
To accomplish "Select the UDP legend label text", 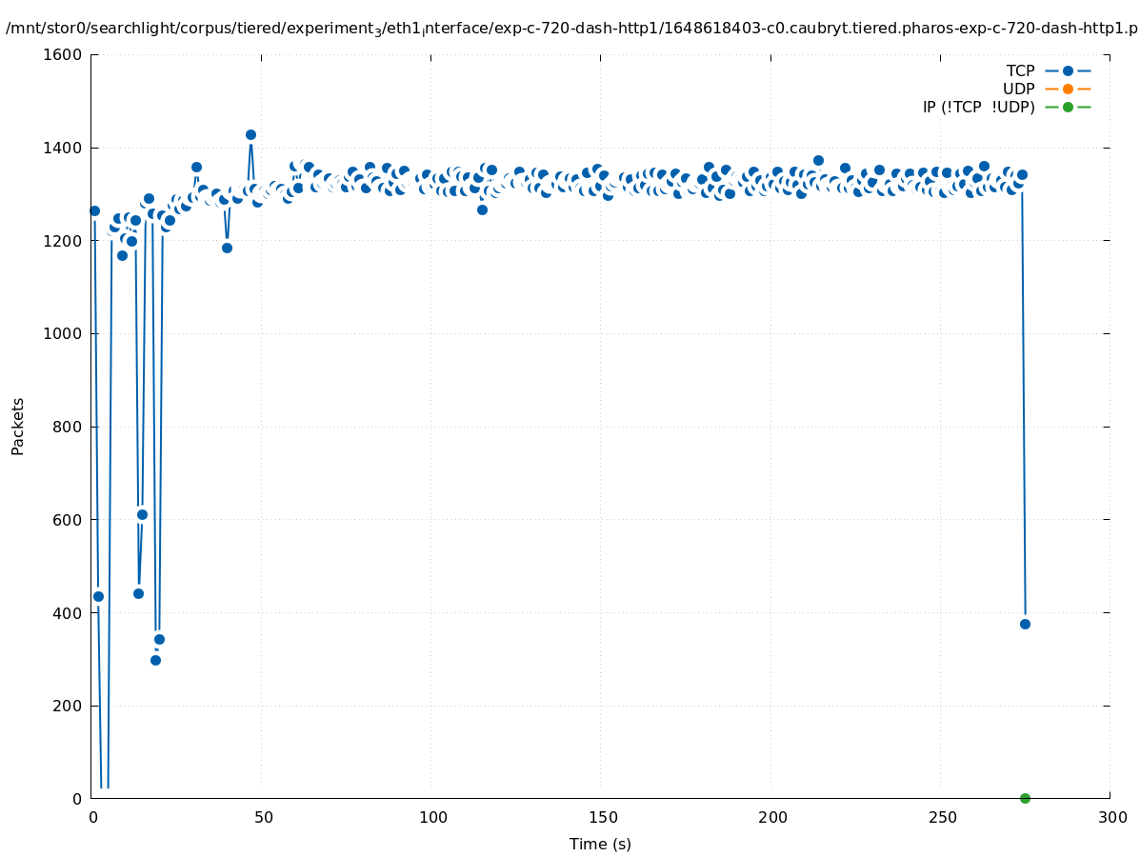I will (x=1018, y=89).
